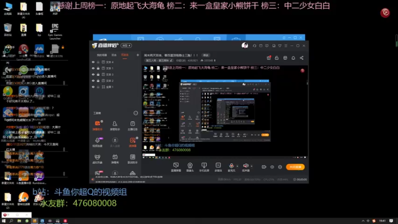Open File Explorer from taskbar
This screenshot has width=398, height=224.
19,221
